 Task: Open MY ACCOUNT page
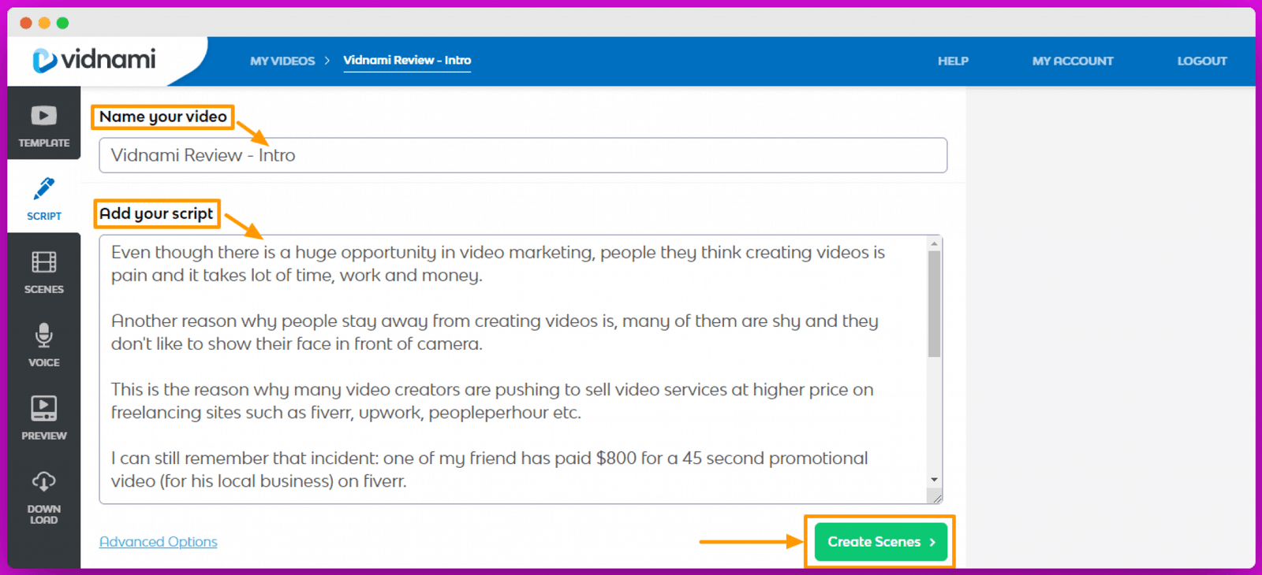1073,61
